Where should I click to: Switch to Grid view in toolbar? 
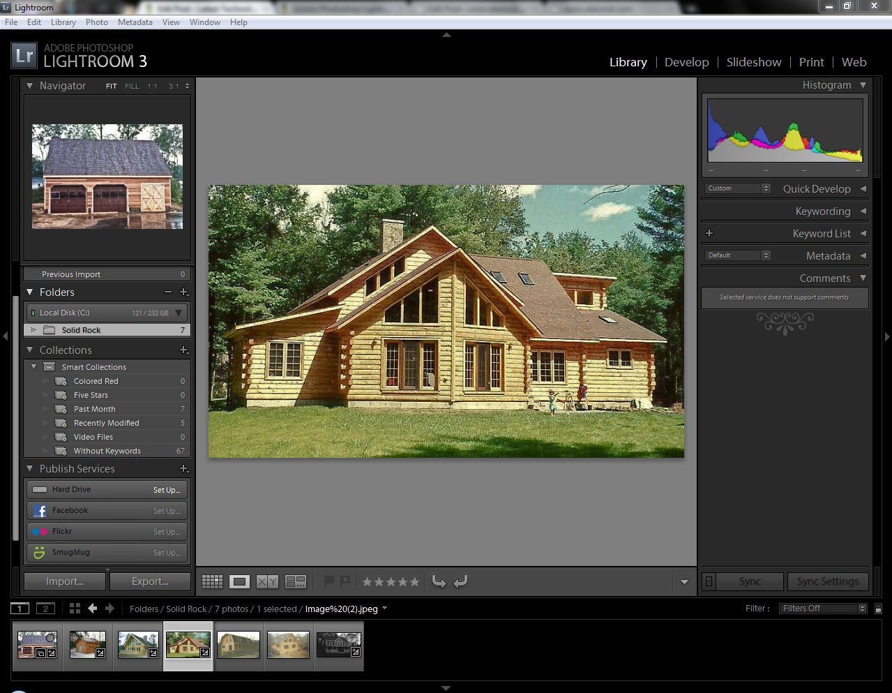click(212, 581)
